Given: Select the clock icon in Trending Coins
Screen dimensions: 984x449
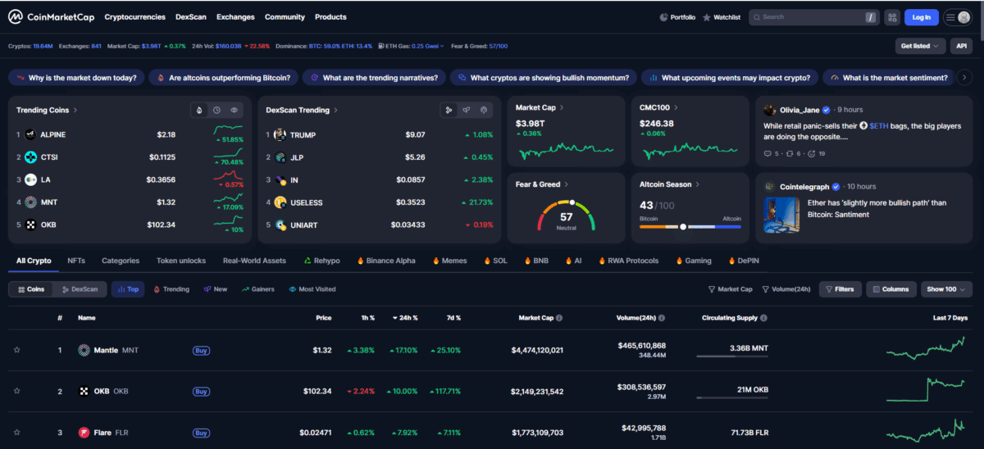Looking at the screenshot, I should point(216,110).
